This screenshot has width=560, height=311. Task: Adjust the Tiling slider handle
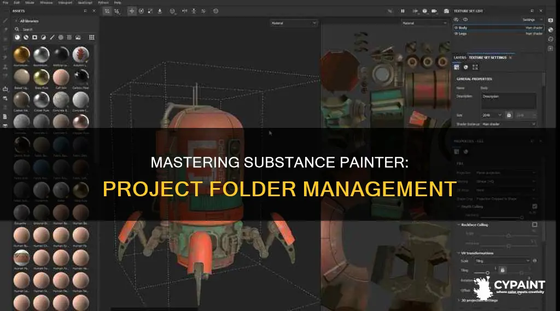[x=487, y=273]
